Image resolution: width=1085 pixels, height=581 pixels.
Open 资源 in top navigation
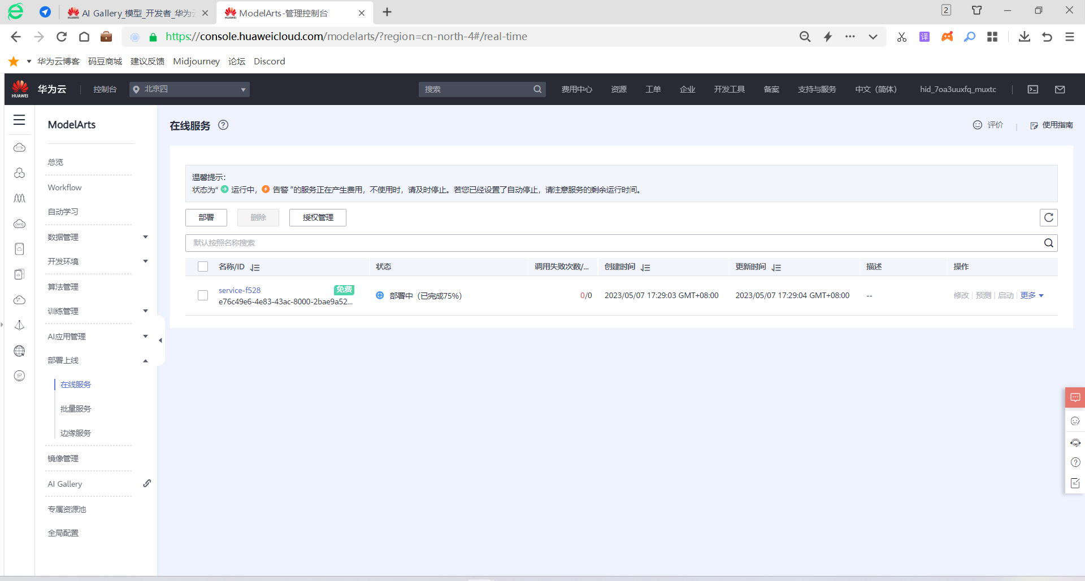pyautogui.click(x=619, y=89)
